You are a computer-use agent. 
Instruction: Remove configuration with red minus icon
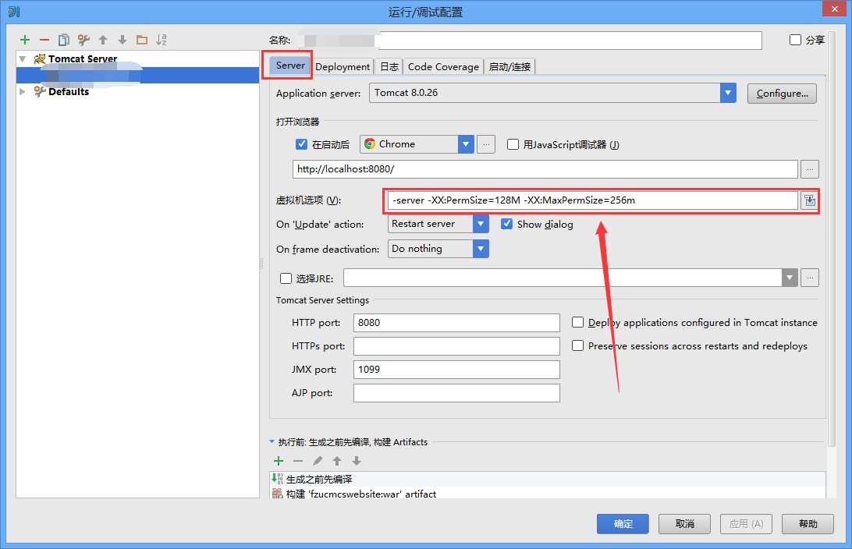(x=44, y=40)
